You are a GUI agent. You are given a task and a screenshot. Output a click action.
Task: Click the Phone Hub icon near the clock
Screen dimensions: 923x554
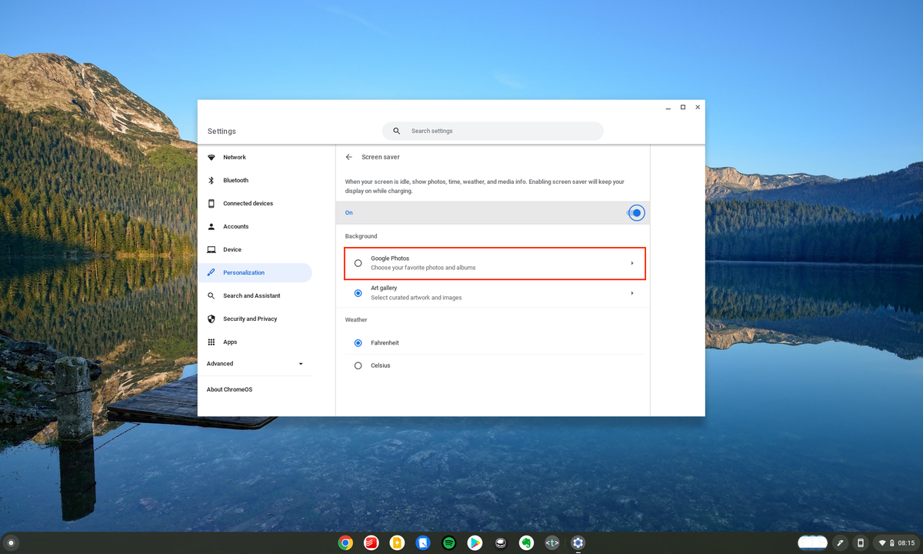pyautogui.click(x=859, y=542)
